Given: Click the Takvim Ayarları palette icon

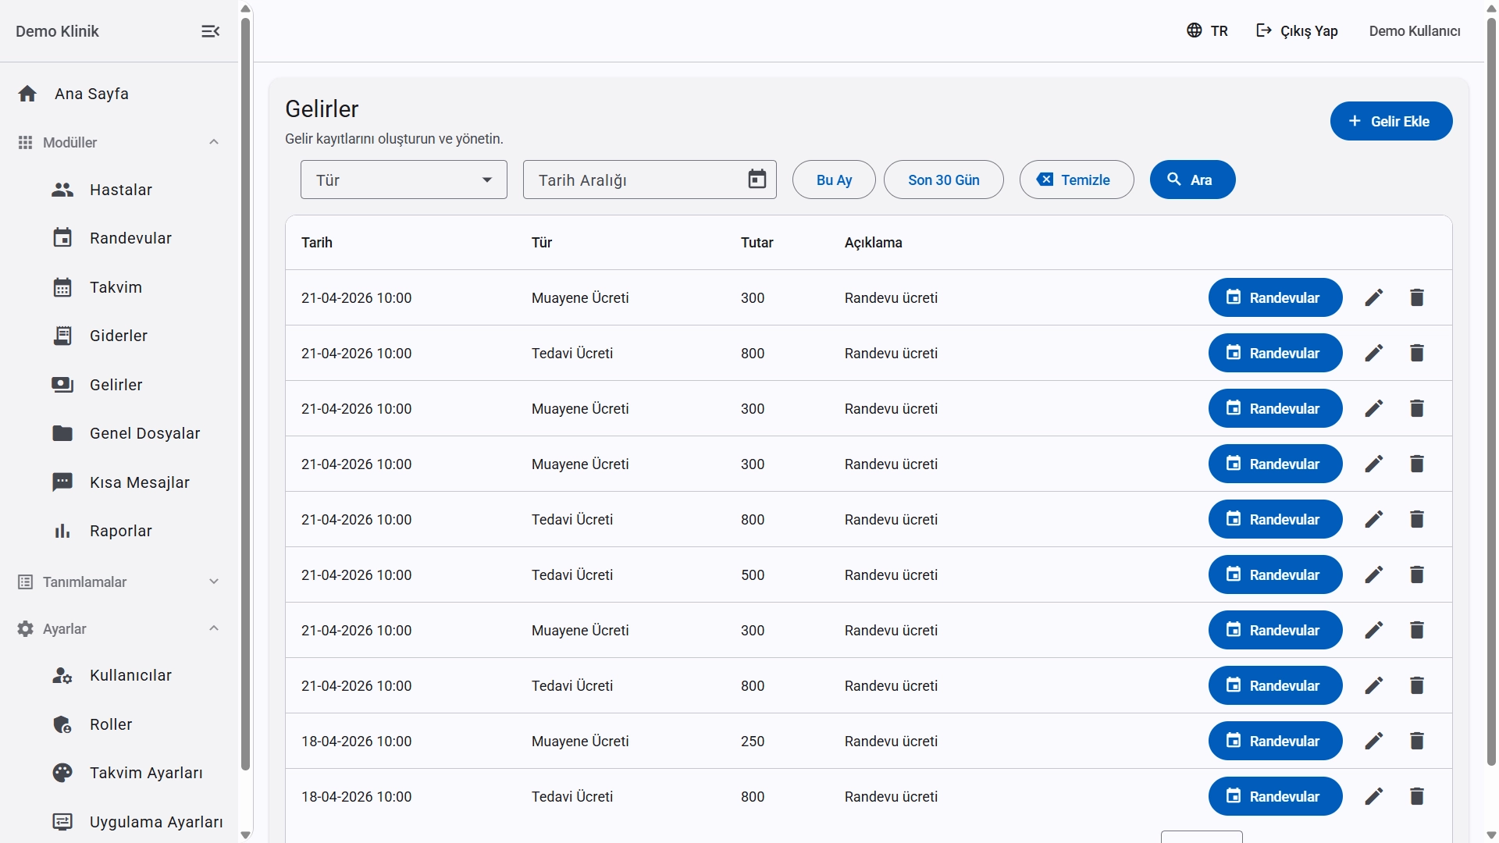Looking at the screenshot, I should click(x=62, y=773).
